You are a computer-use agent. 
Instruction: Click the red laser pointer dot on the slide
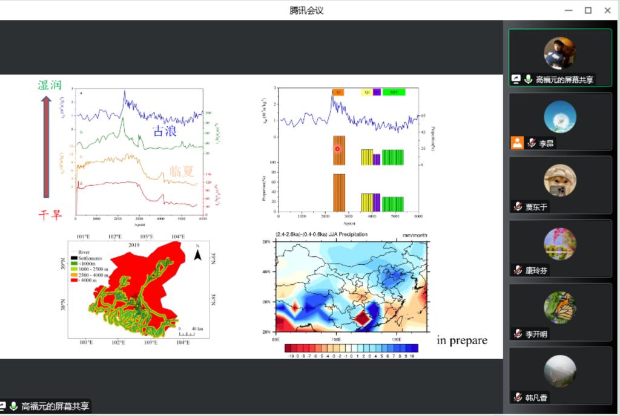click(338, 148)
